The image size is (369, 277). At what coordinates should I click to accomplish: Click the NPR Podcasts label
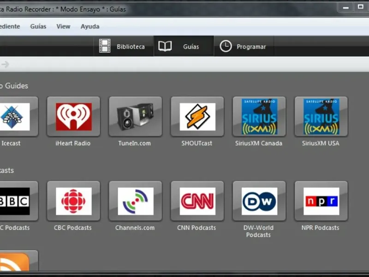click(x=320, y=228)
